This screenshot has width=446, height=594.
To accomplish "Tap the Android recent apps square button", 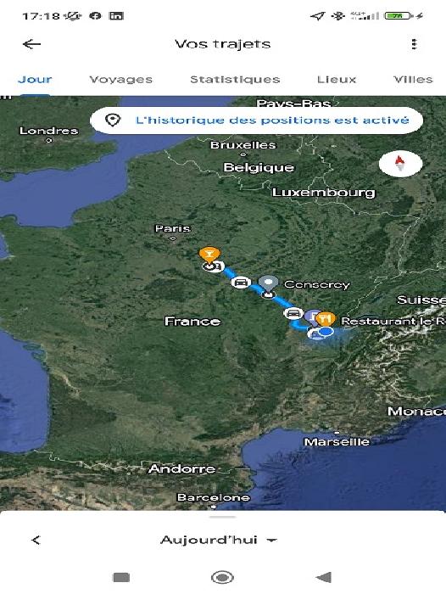I will [121, 578].
